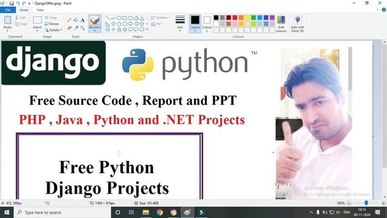Image resolution: width=387 pixels, height=218 pixels.
Task: Pick the yellow colour swatch
Action: click(x=247, y=18)
